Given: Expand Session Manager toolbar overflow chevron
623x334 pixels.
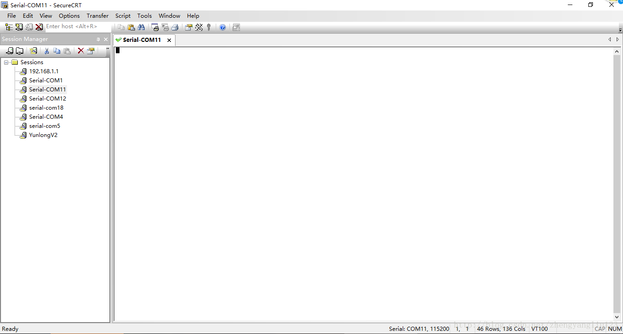Looking at the screenshot, I should pyautogui.click(x=108, y=49).
